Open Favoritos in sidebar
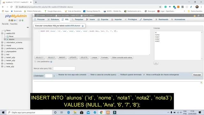The image size is (204, 115). (14, 24)
